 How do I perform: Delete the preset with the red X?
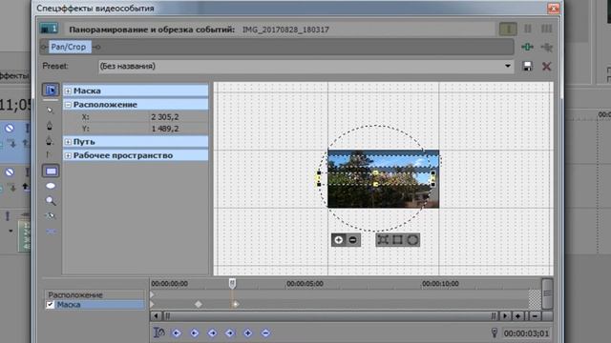pos(546,66)
